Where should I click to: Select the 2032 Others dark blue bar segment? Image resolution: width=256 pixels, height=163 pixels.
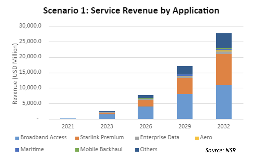[x=224, y=41]
